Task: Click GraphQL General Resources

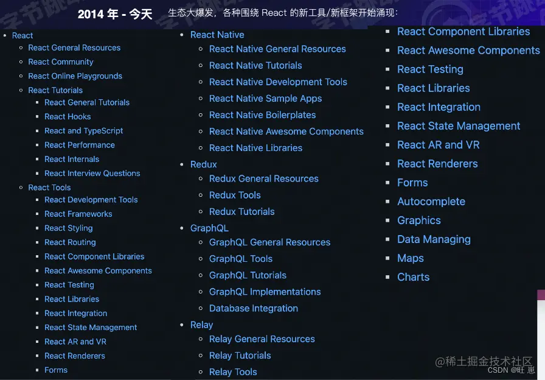Action: pyautogui.click(x=269, y=242)
